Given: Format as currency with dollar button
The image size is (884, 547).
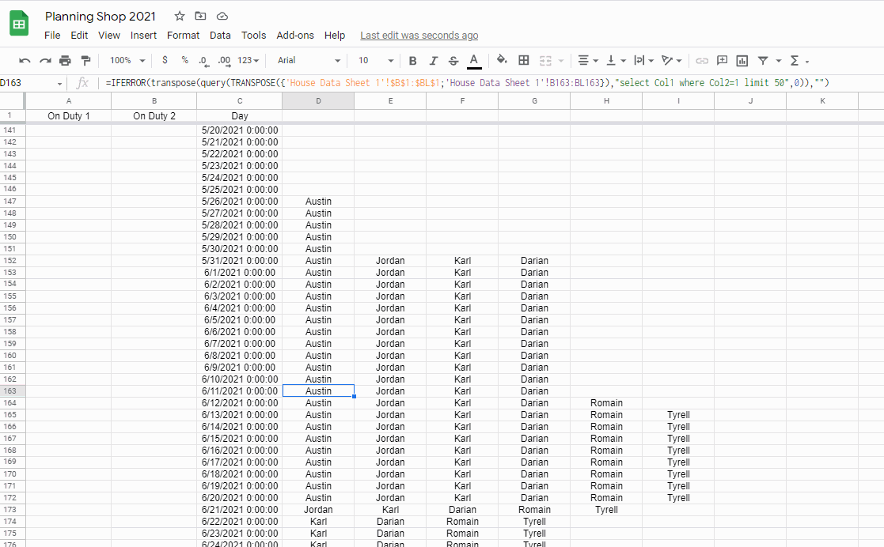Looking at the screenshot, I should click(x=165, y=61).
